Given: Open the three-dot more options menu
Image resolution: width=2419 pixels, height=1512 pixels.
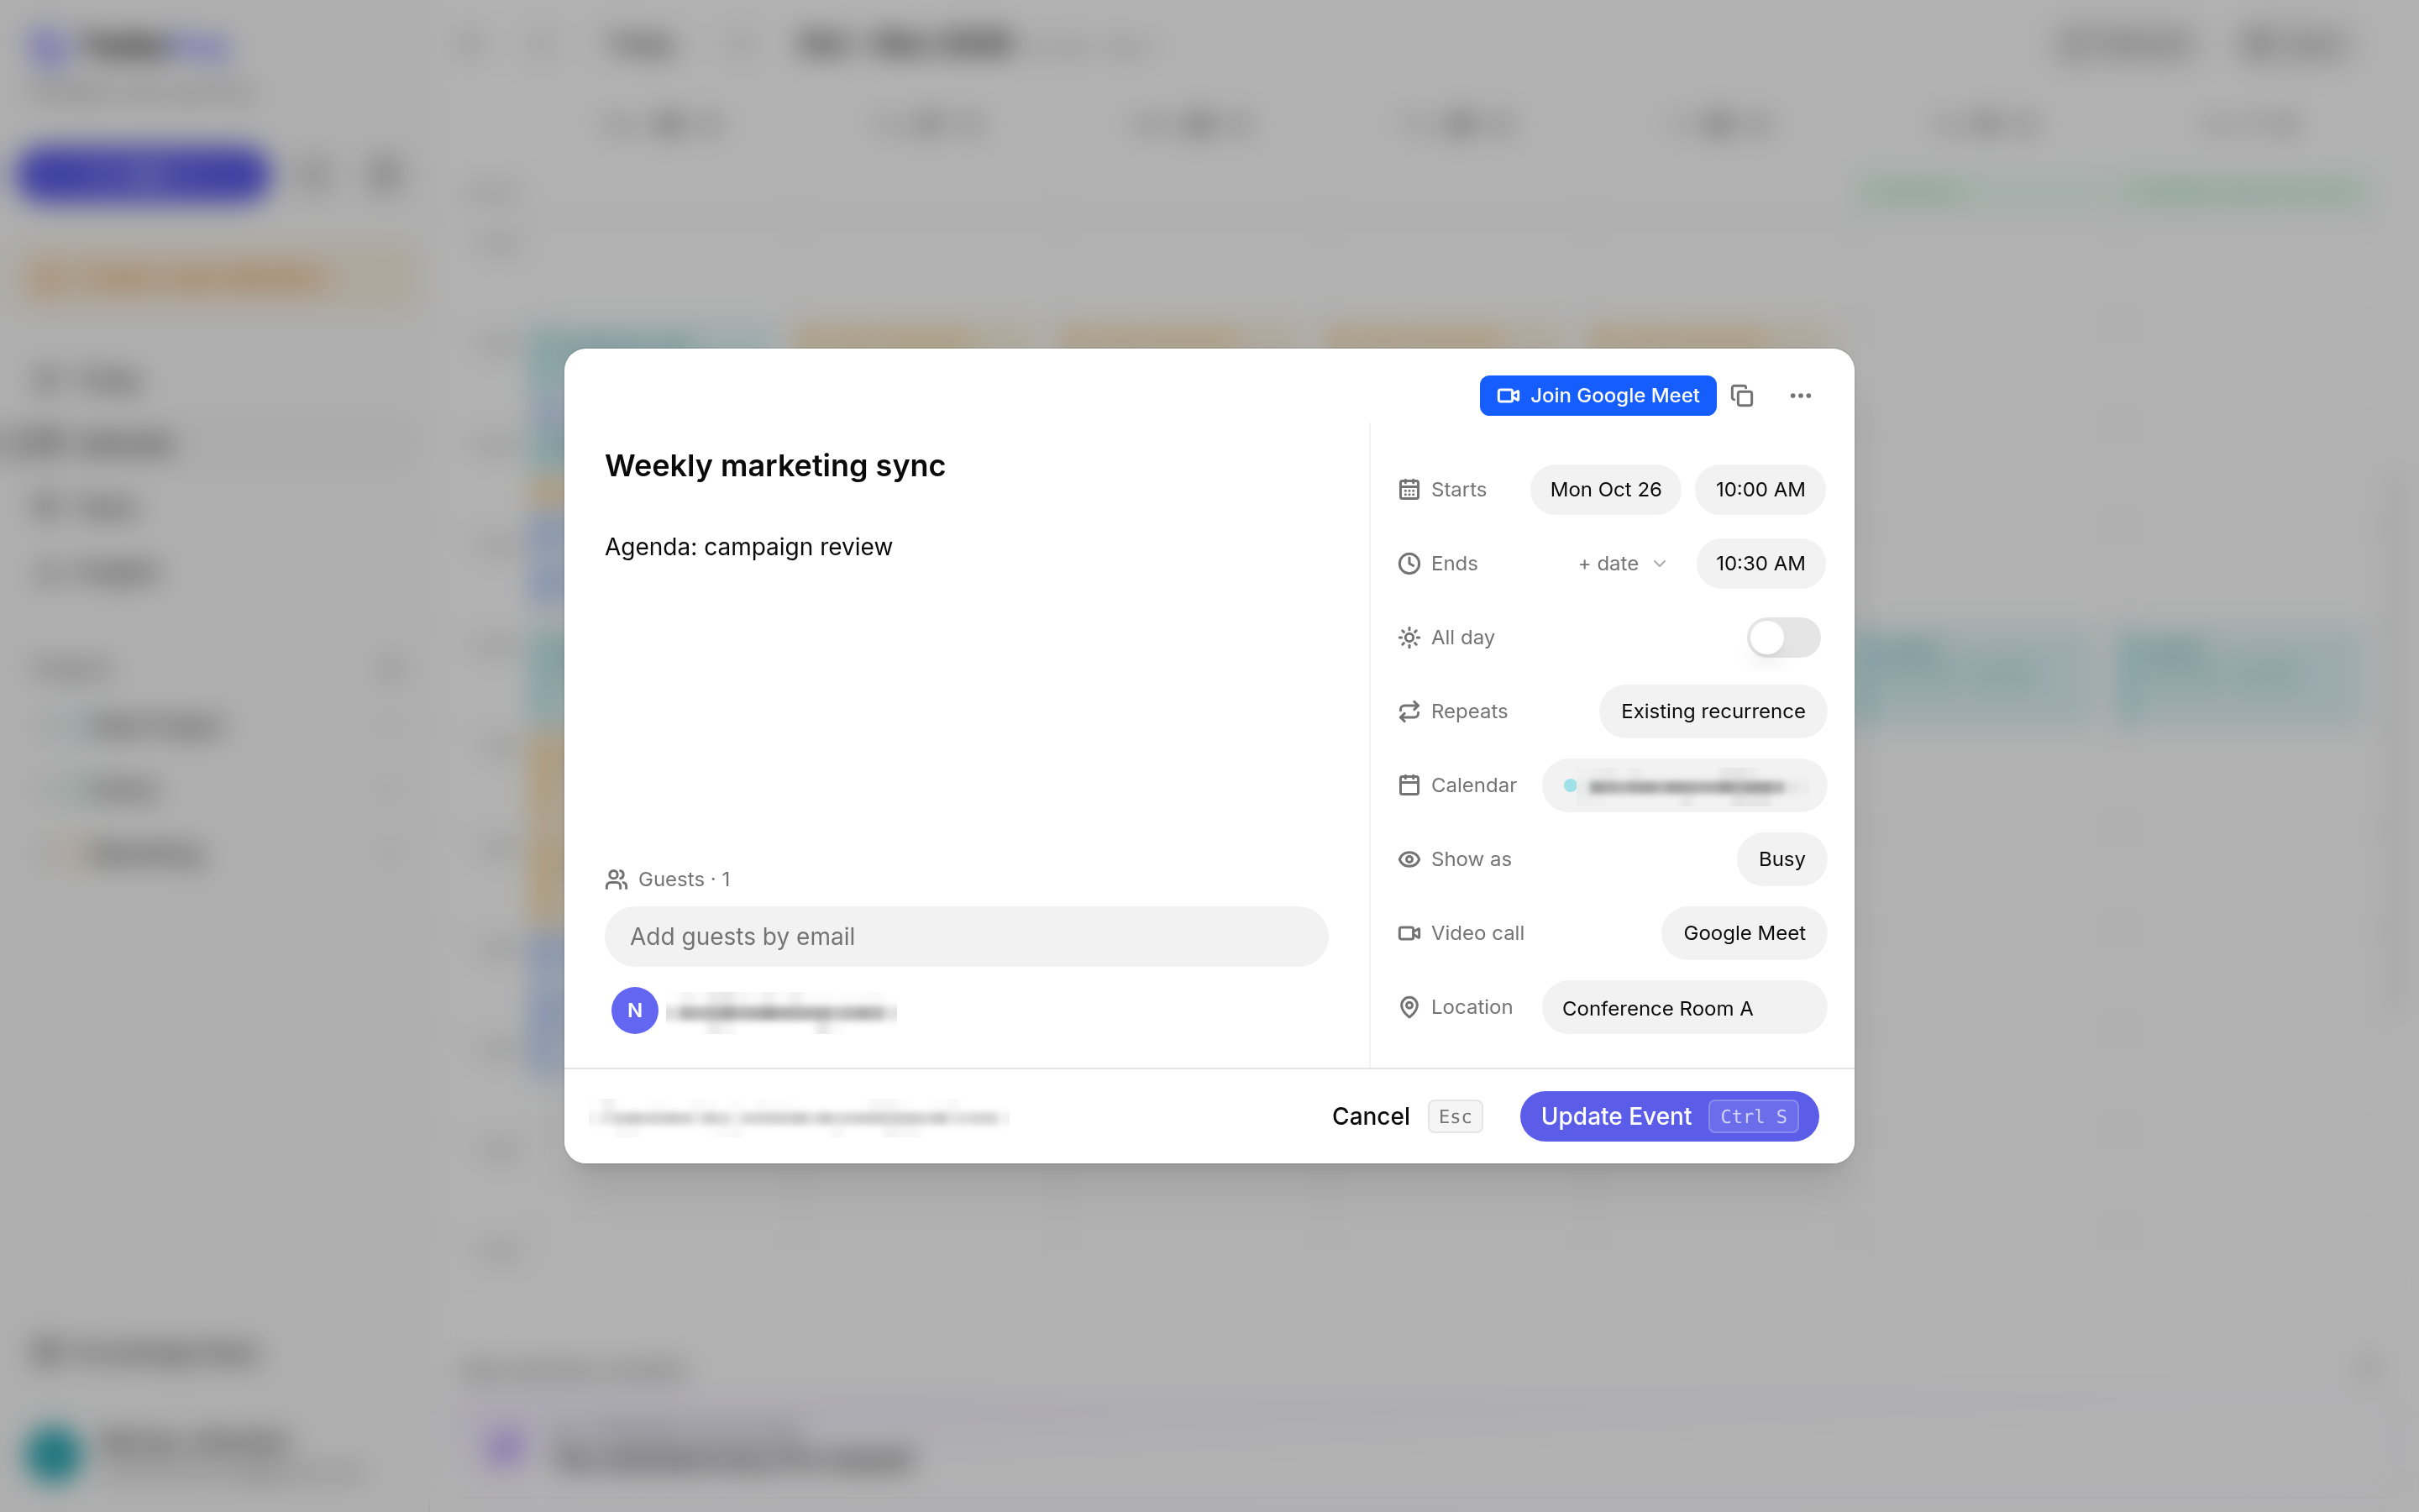Looking at the screenshot, I should coord(1800,396).
